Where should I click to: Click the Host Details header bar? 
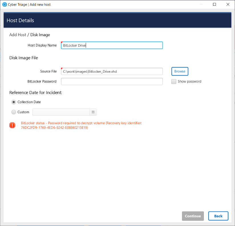point(117,21)
